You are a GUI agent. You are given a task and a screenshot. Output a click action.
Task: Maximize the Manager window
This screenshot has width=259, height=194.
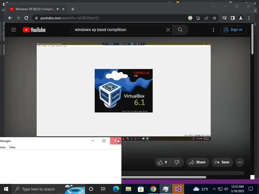104,141
